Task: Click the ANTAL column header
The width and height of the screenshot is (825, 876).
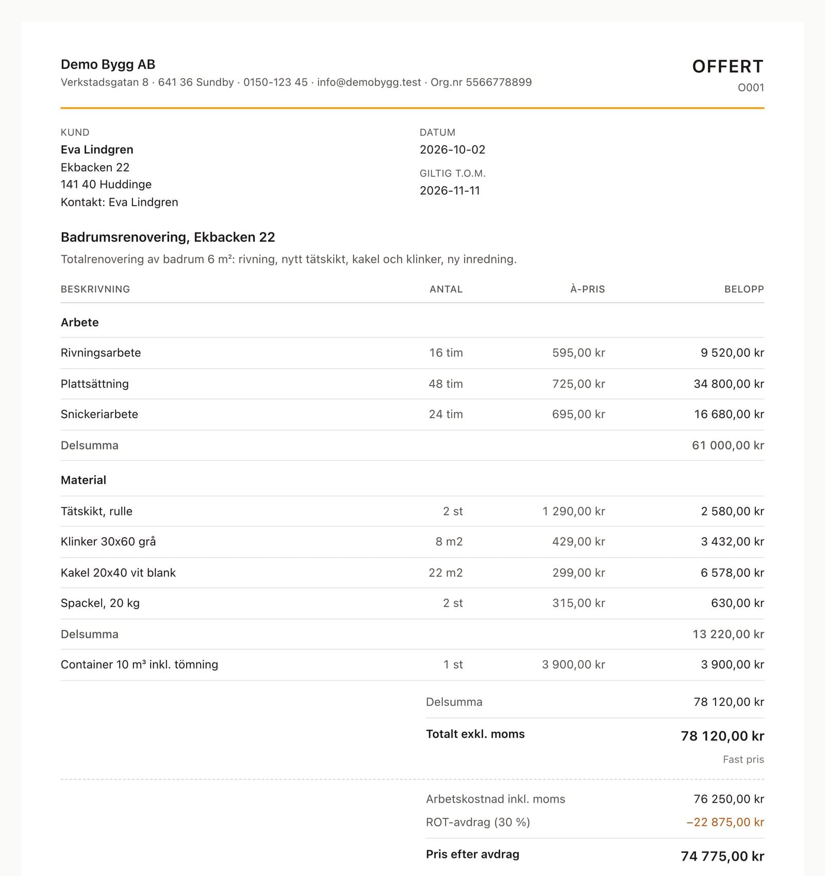Action: click(446, 289)
